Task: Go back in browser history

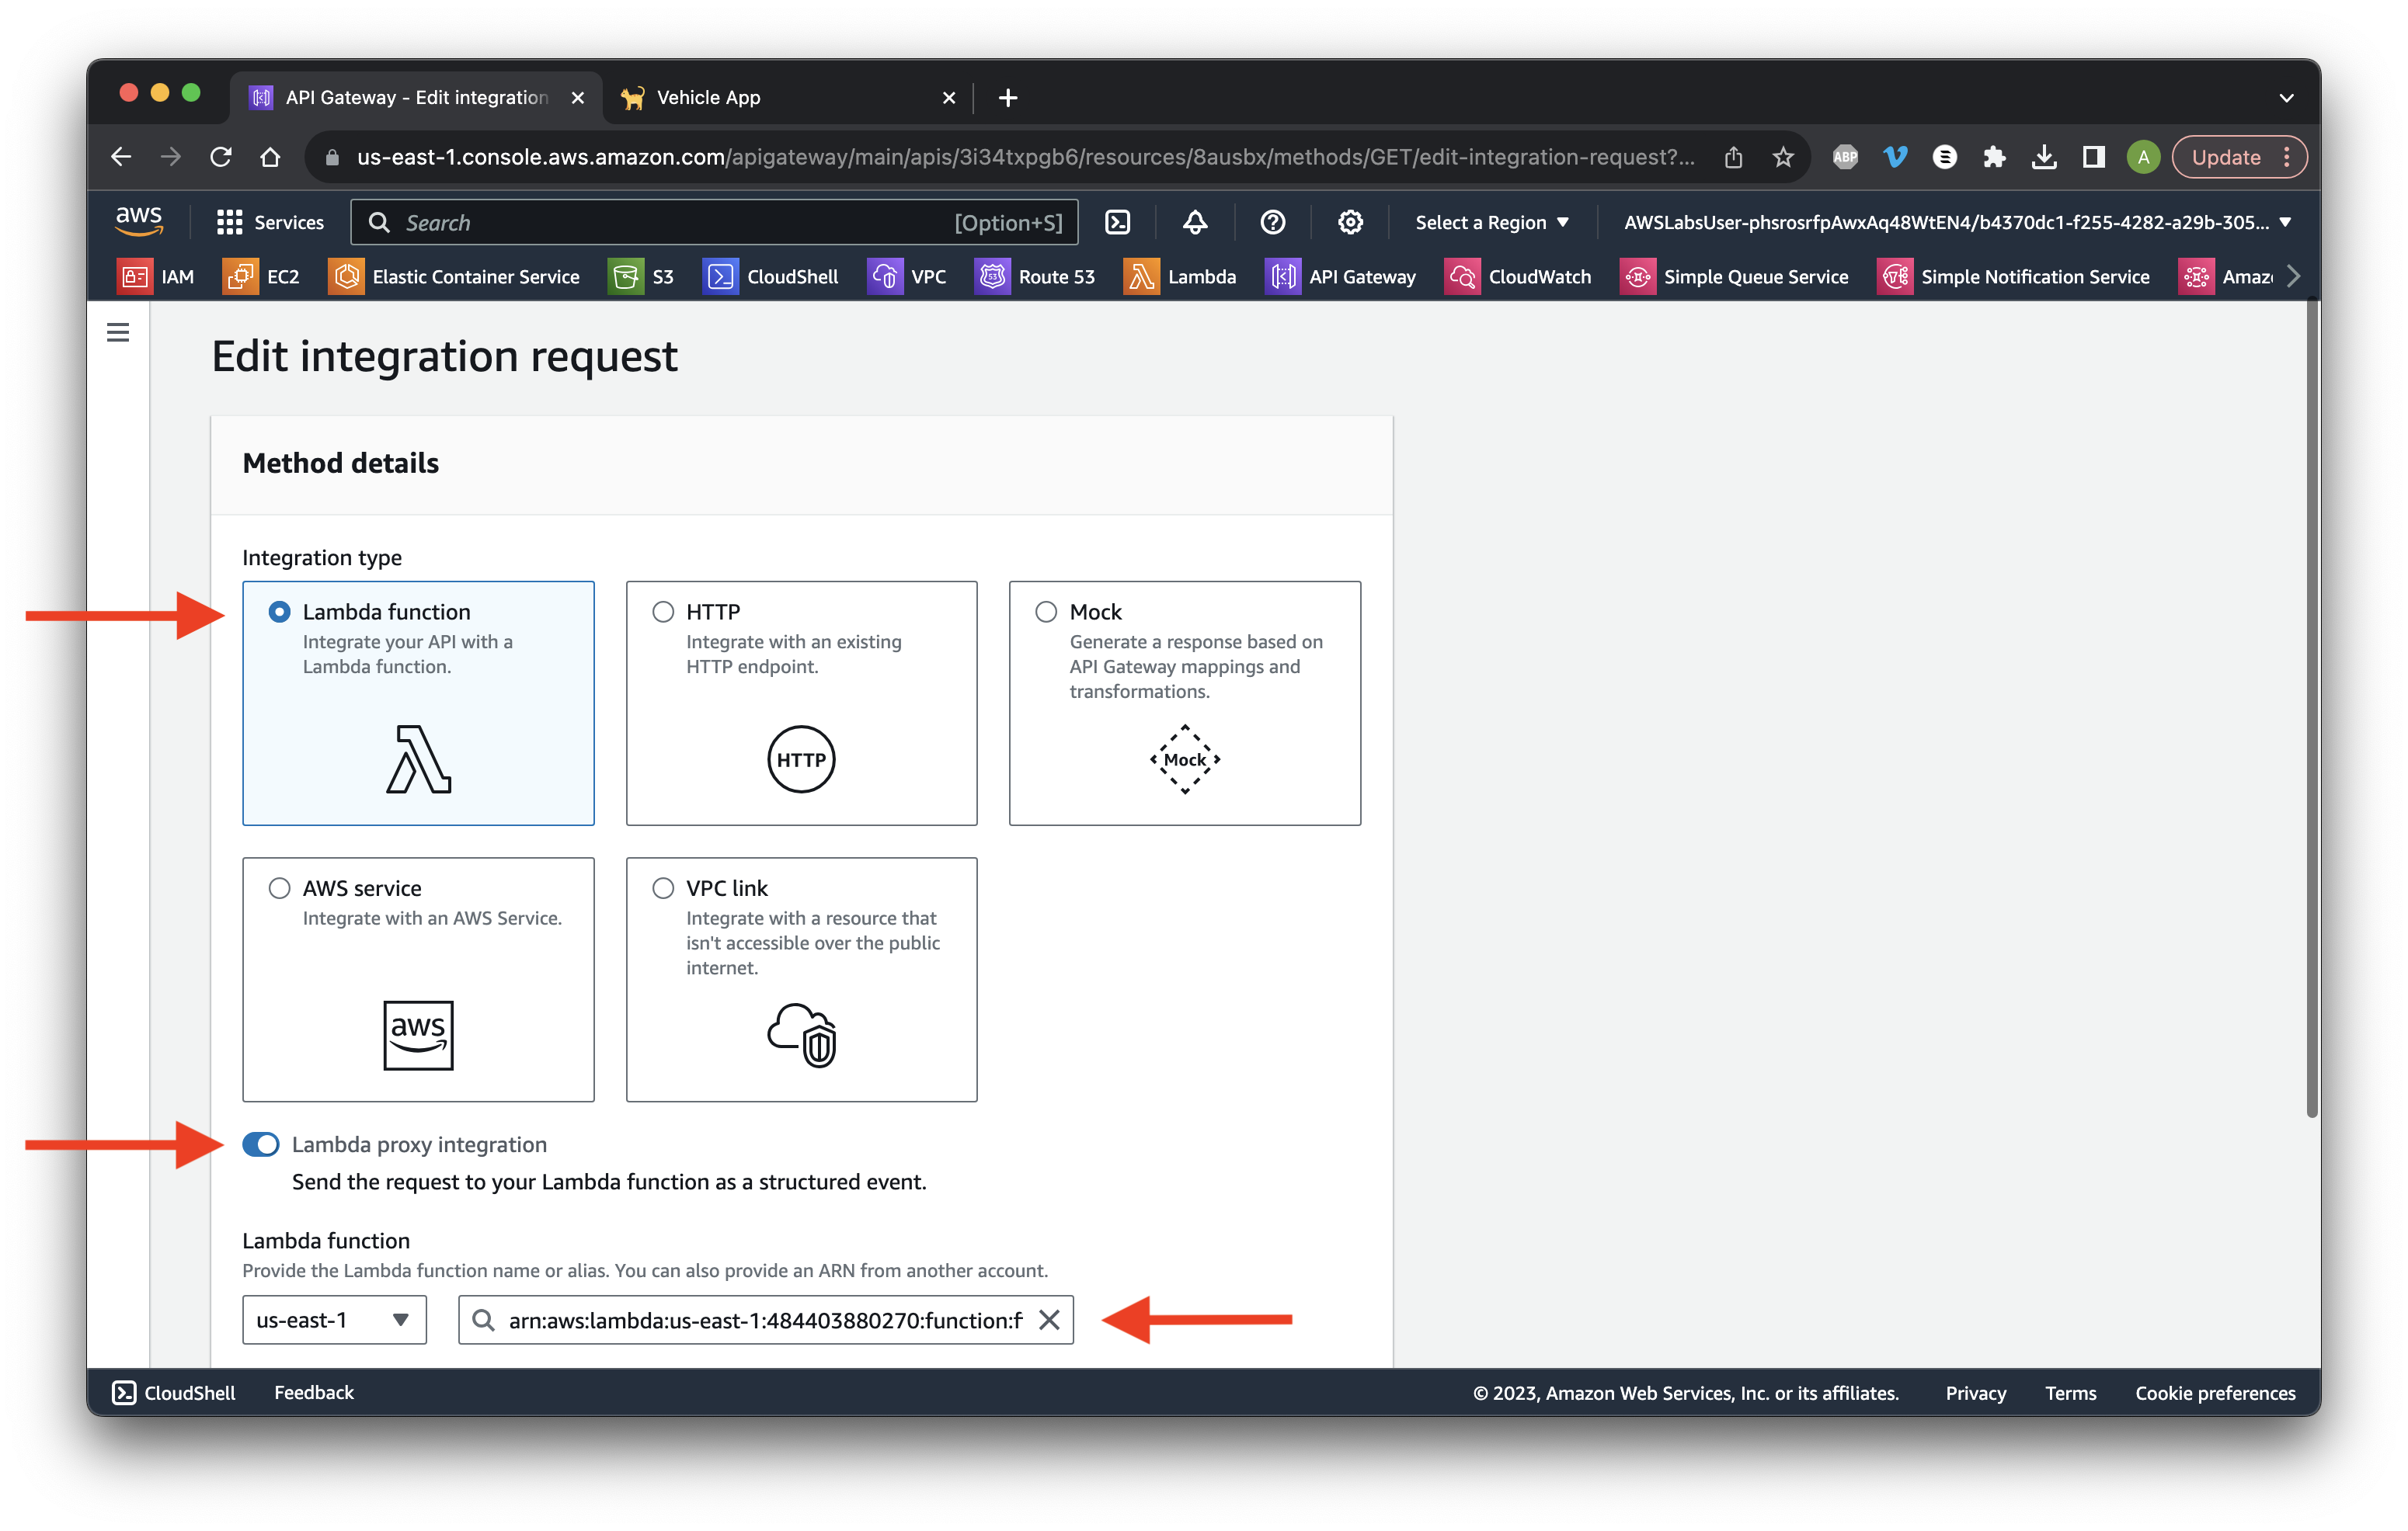Action: pos(121,157)
